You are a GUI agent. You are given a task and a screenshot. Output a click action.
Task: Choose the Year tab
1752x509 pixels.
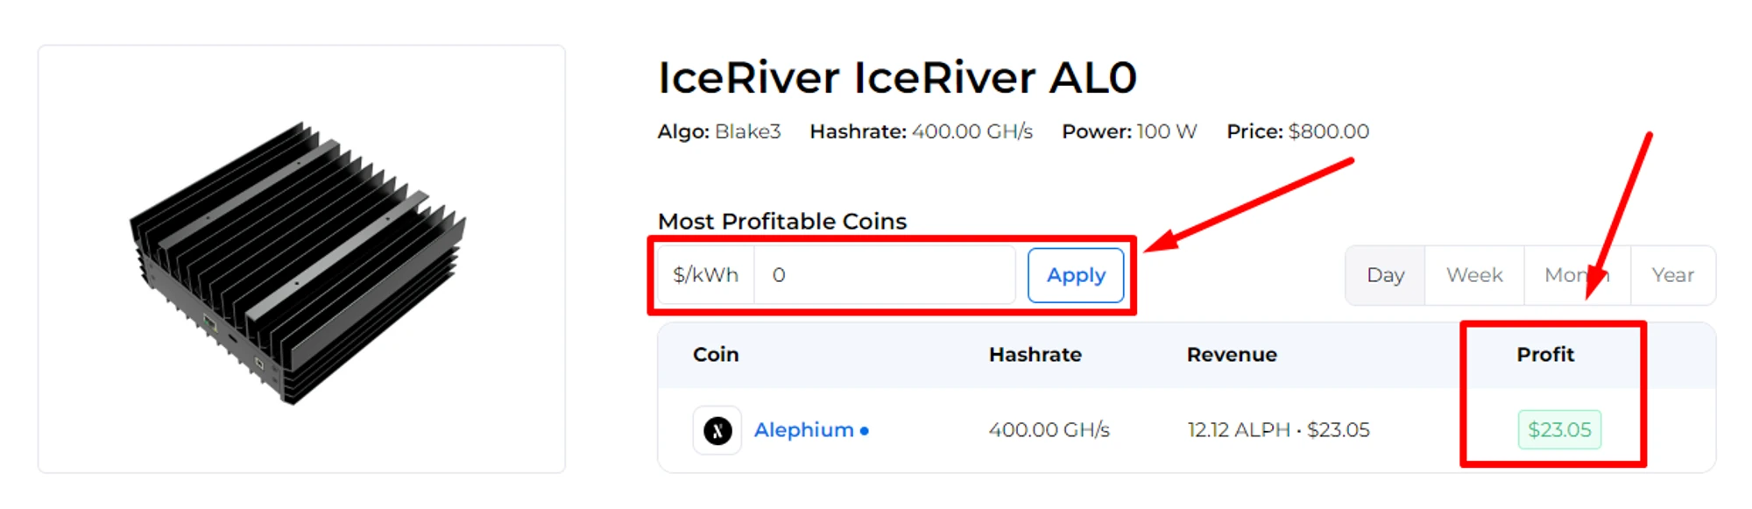coord(1672,275)
